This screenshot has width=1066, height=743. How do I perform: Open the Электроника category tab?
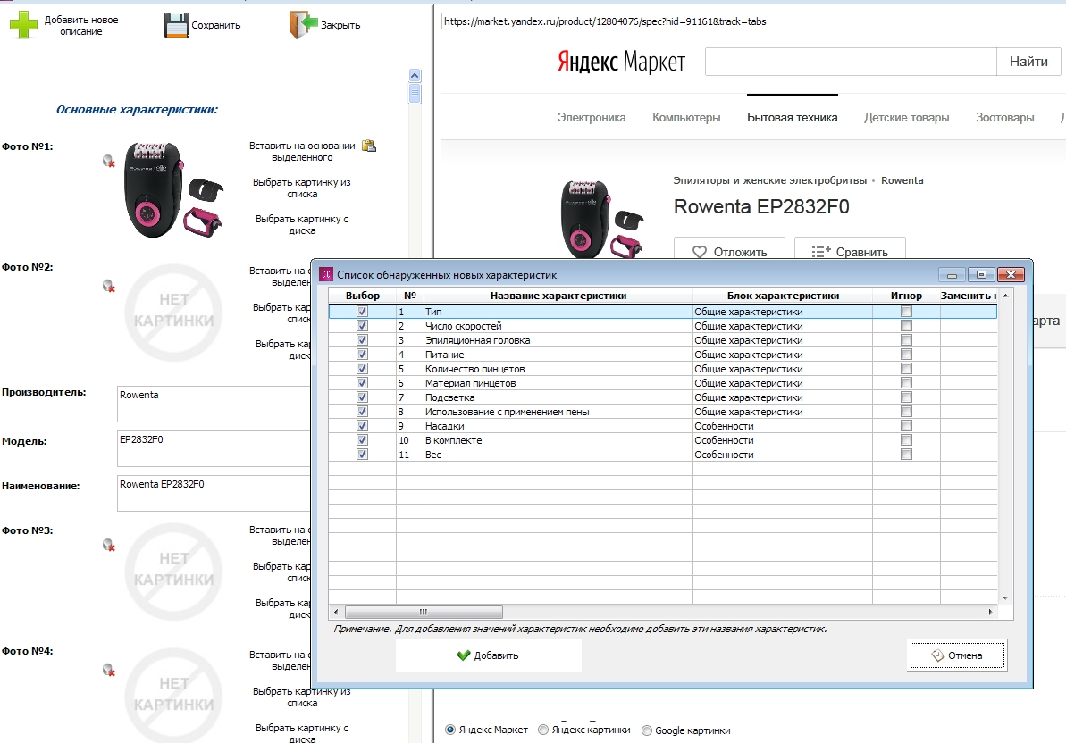click(x=592, y=118)
